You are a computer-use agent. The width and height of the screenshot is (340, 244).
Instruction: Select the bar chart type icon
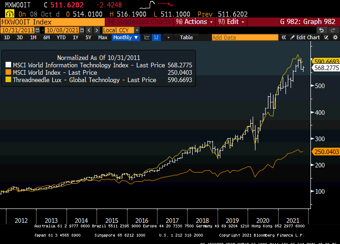click(156, 37)
